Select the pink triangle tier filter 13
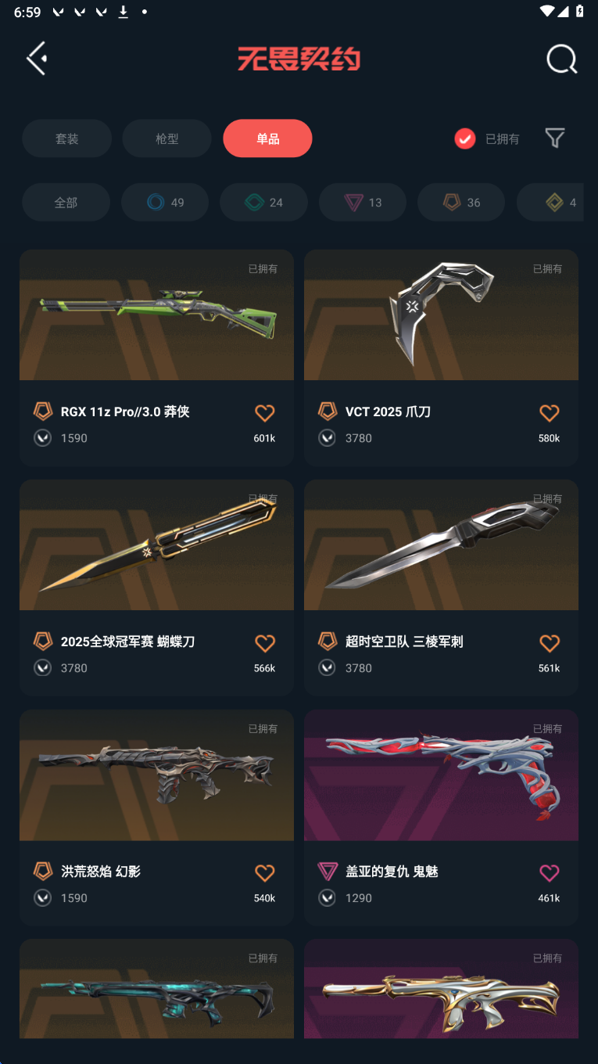The image size is (598, 1064). pos(363,203)
